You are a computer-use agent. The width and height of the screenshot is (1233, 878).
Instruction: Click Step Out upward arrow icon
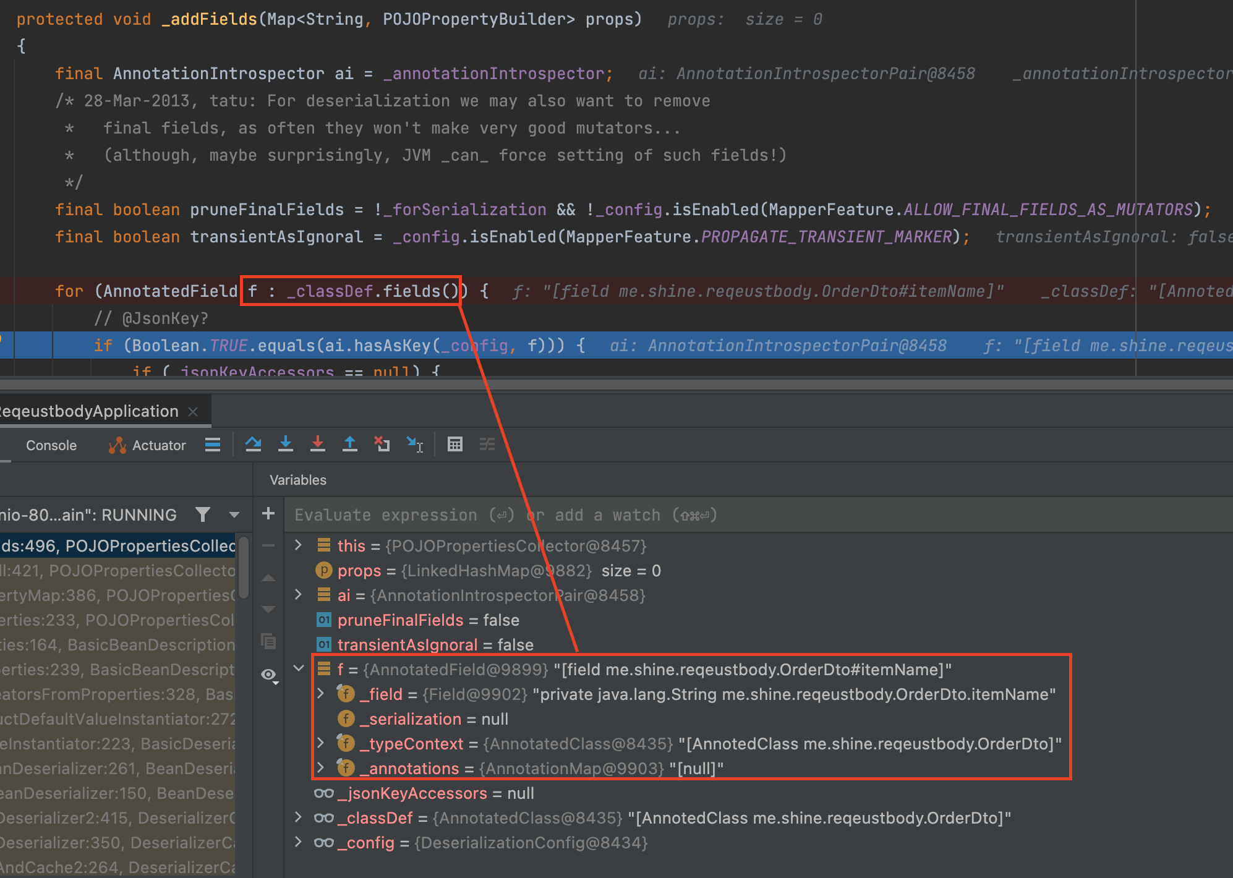tap(349, 444)
